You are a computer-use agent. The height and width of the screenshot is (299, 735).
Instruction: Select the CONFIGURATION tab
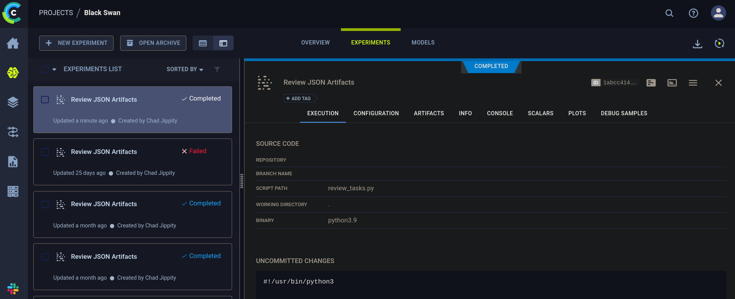(376, 113)
